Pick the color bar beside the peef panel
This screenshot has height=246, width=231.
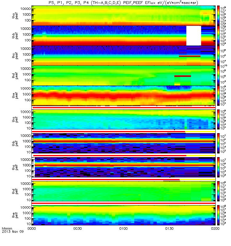pos(218,96)
